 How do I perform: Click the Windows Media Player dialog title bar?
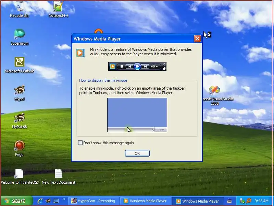click(x=133, y=39)
